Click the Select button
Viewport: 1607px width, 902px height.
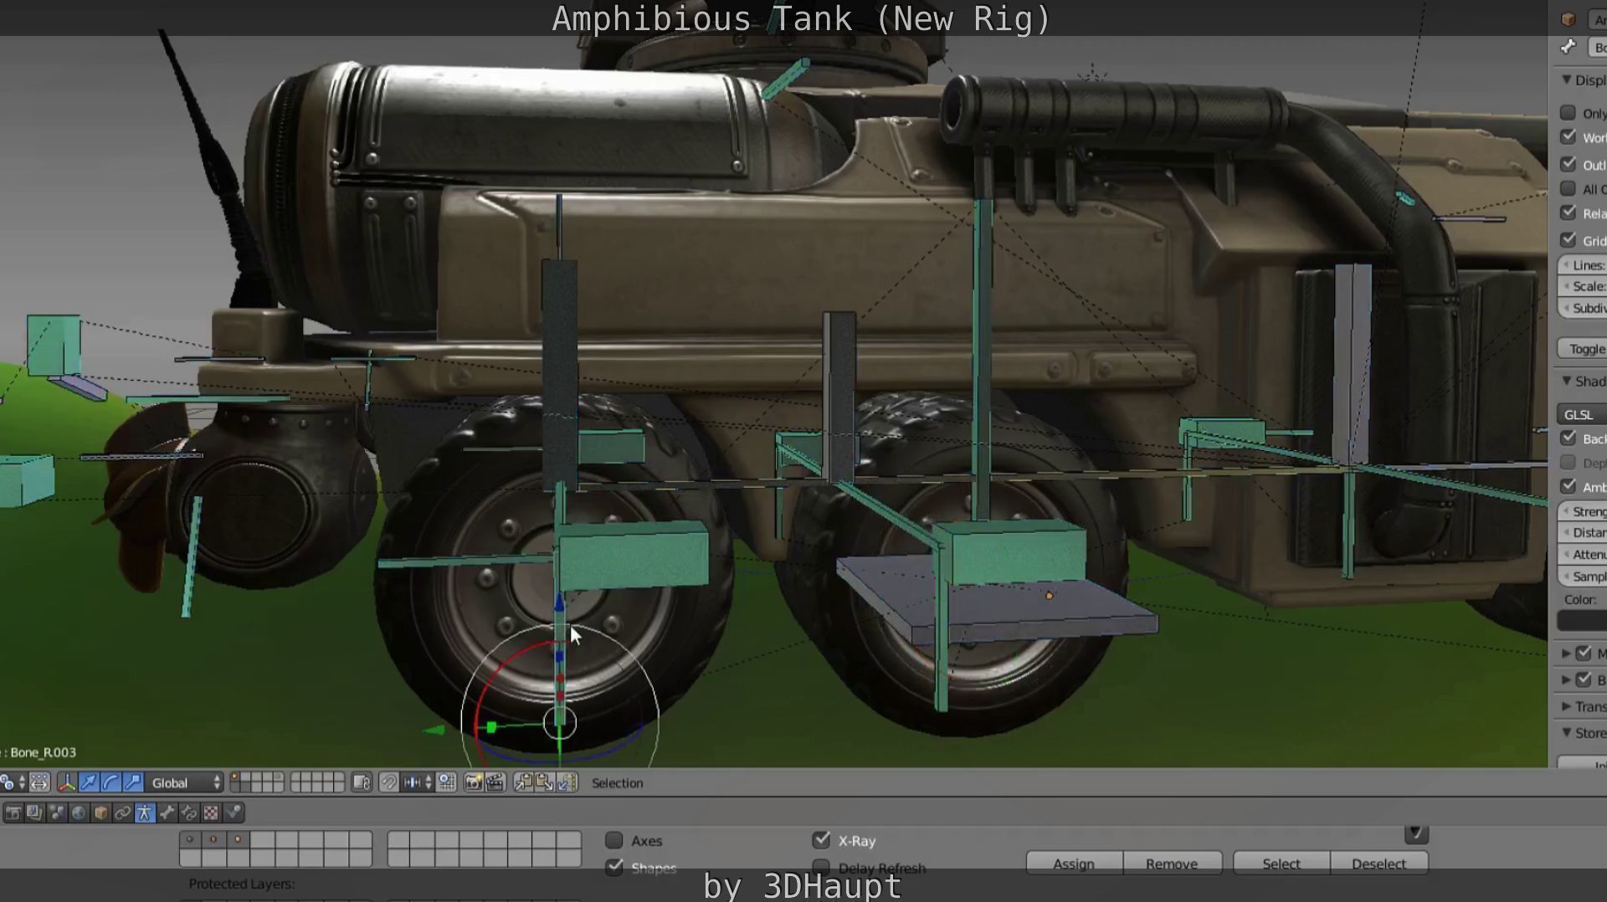coord(1281,864)
